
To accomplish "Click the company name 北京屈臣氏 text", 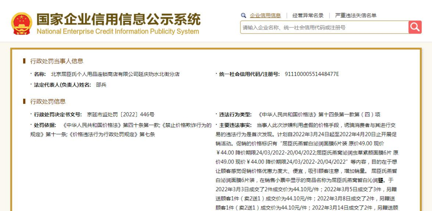I will click(x=115, y=74).
